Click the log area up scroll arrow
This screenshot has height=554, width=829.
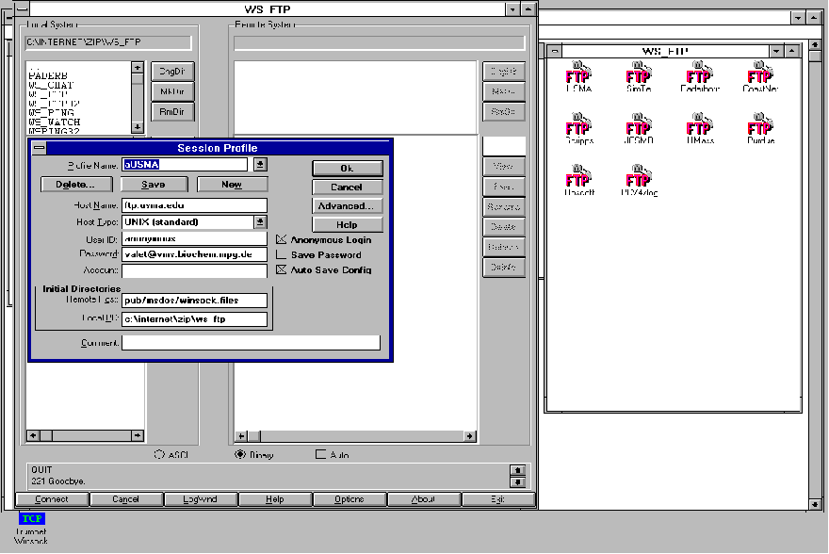click(x=517, y=470)
